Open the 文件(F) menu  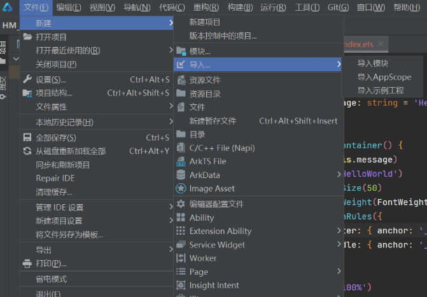point(36,8)
